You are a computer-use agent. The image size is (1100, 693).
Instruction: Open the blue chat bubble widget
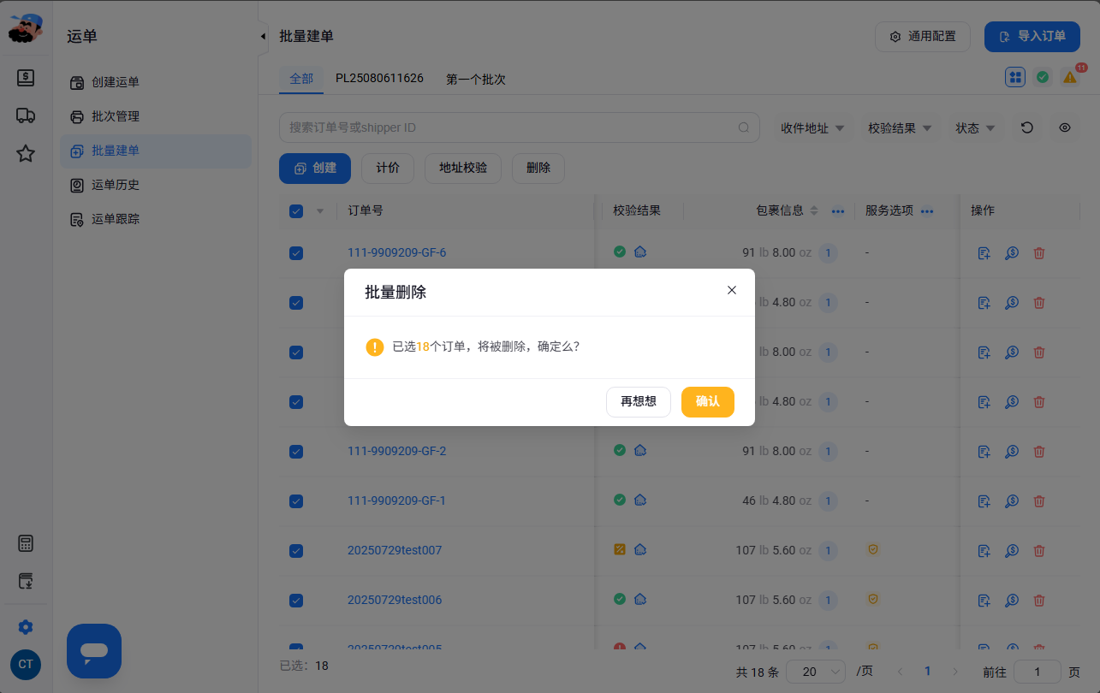(x=94, y=651)
